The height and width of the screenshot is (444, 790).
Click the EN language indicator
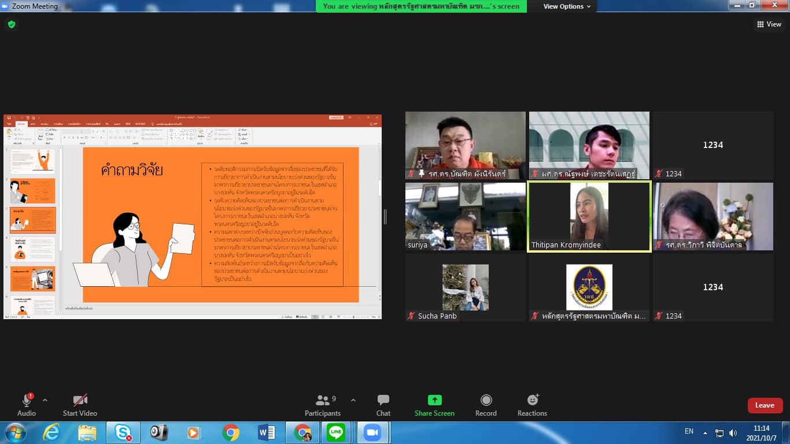(x=689, y=431)
